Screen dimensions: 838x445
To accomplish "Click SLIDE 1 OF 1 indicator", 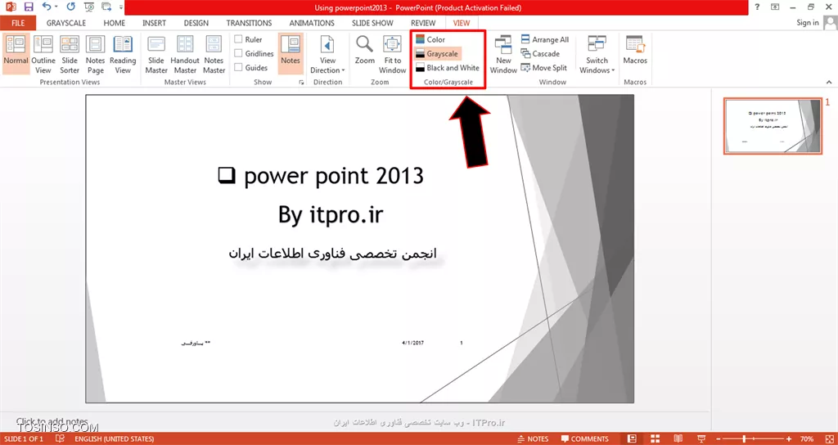I will click(x=25, y=438).
